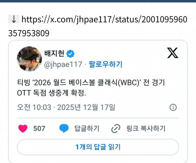Viewport: 196px width, 163px height.
Task: Click the 357953809 continuation of the URL
Action: click(29, 33)
